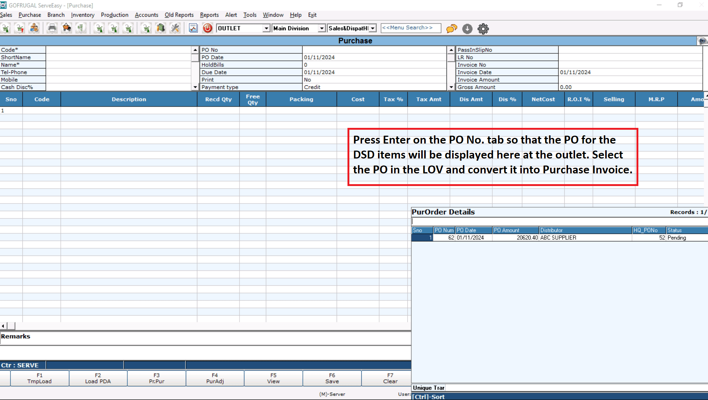Open the Production menu
Screen dimensions: 708x400
click(x=115, y=15)
